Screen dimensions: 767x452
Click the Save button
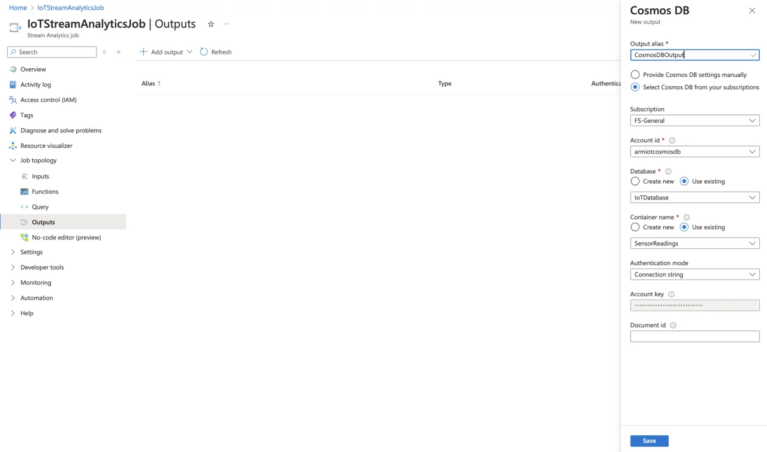(x=649, y=441)
